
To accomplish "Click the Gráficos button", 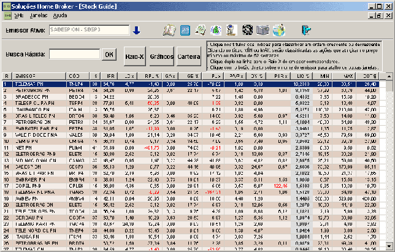I will [x=161, y=56].
